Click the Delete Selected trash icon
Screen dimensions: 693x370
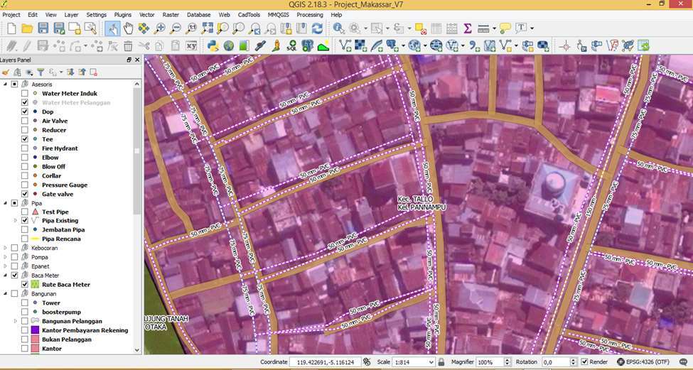pyautogui.click(x=128, y=45)
